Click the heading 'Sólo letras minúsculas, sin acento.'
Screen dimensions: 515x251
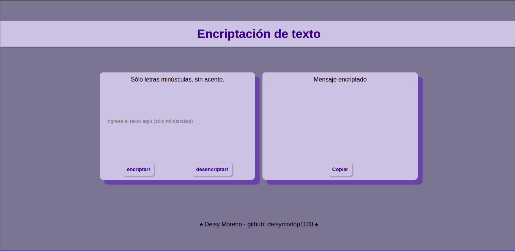coord(177,79)
